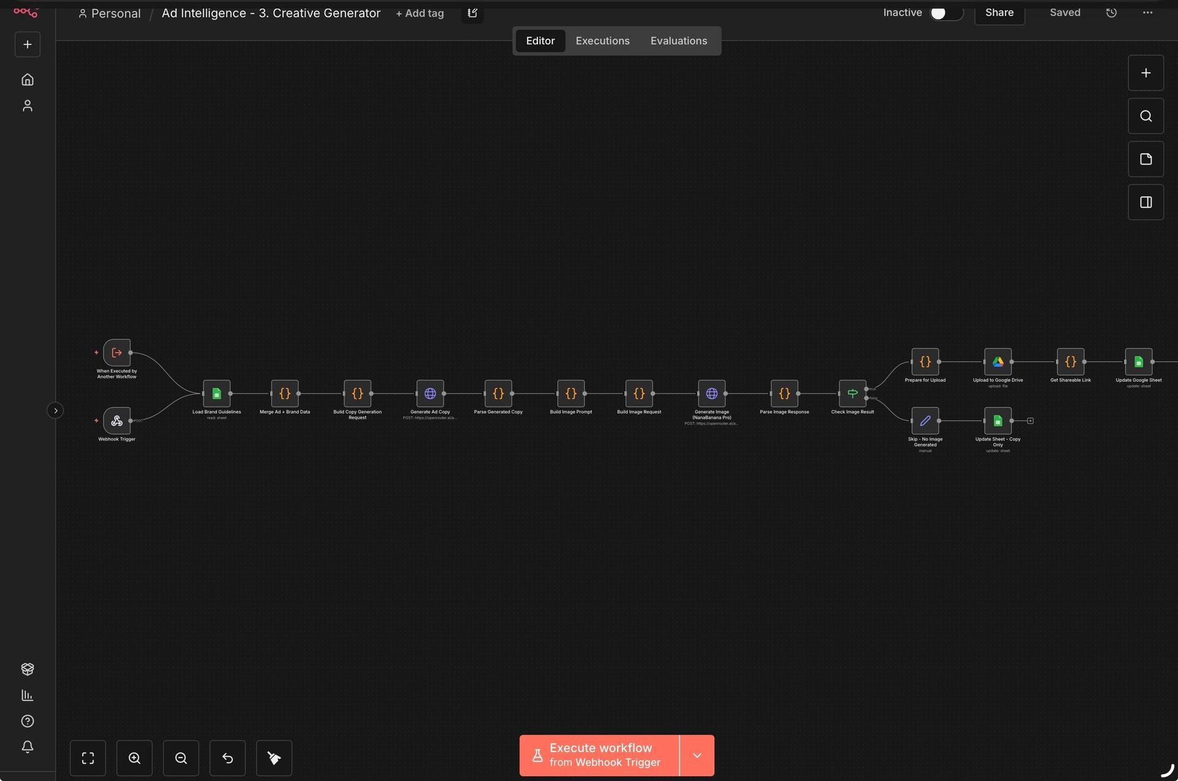Open the three-dots workflow options menu
This screenshot has width=1178, height=781.
pos(1147,13)
